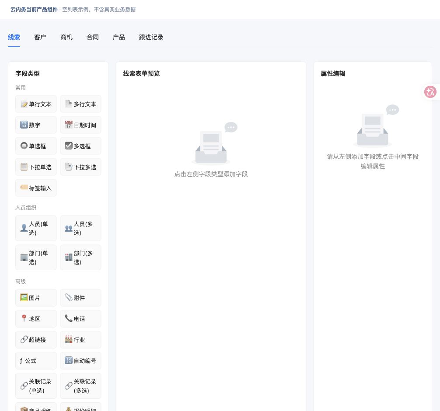Add a 单选框 field
Screen dimensions: 440x411
(36, 146)
